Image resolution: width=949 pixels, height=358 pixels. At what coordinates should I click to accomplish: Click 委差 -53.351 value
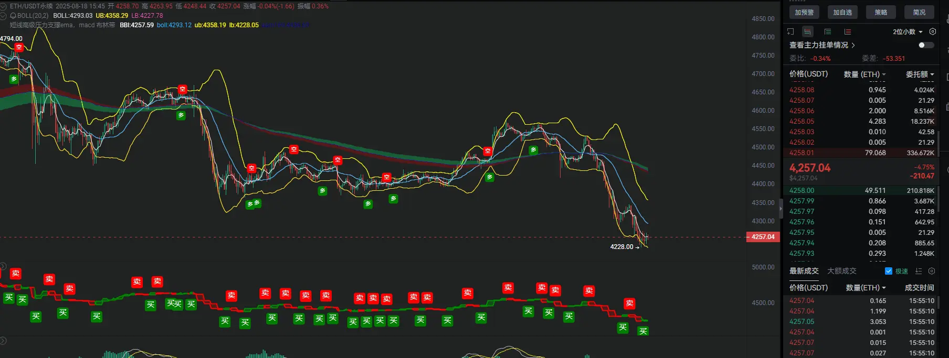point(893,59)
